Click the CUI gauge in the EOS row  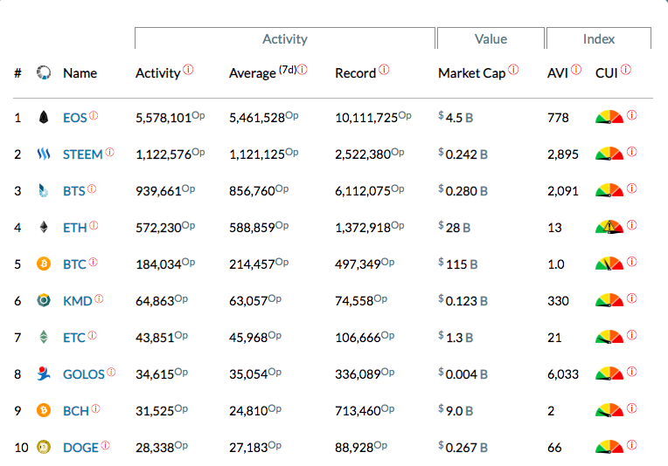coord(609,117)
